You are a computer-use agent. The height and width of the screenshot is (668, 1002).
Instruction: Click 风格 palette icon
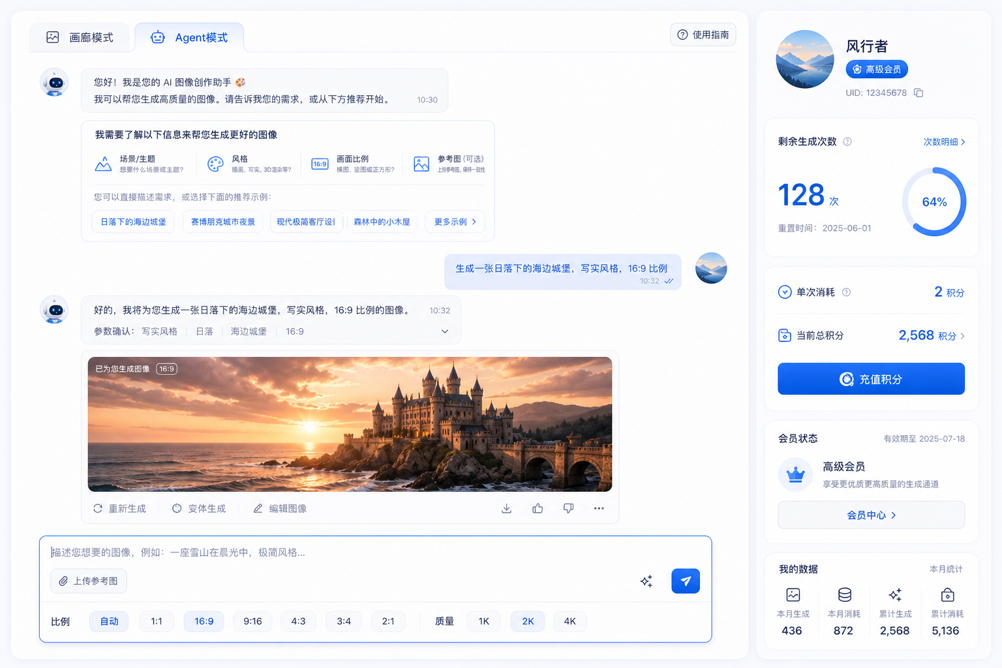pyautogui.click(x=215, y=164)
